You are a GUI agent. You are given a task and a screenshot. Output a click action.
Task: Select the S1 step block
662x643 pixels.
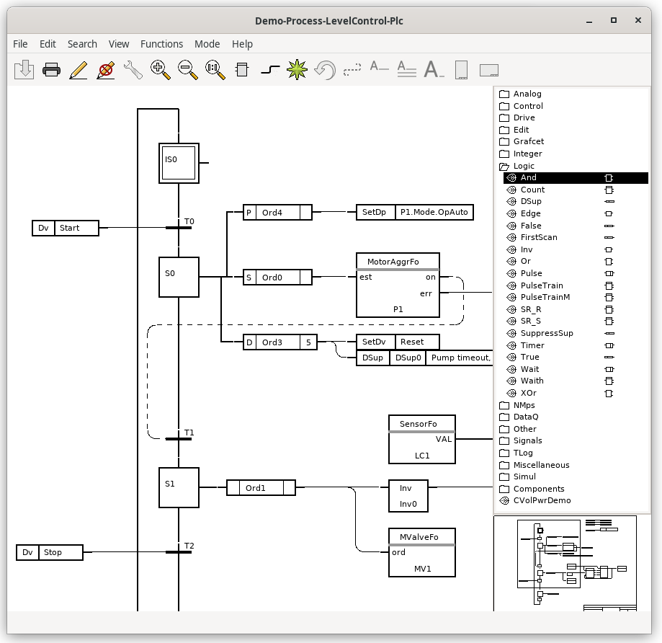[179, 487]
